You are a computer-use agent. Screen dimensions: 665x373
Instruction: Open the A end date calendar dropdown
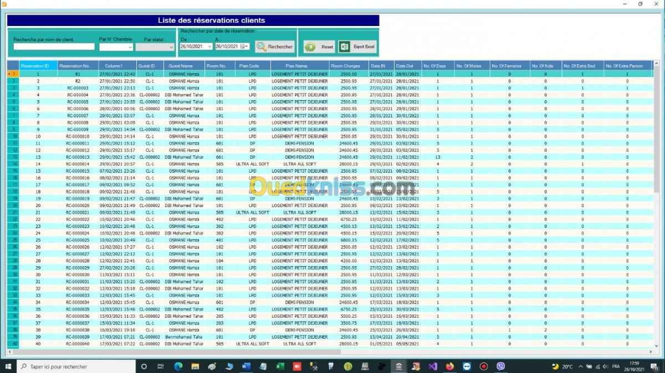(x=244, y=46)
